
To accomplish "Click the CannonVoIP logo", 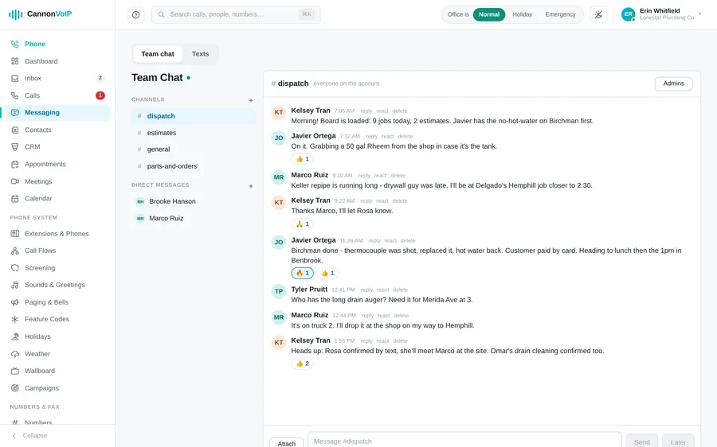I will coord(41,14).
